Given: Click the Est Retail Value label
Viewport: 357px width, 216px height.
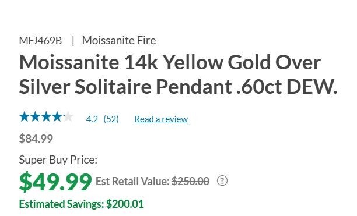Looking at the screenshot, I should (x=132, y=181).
